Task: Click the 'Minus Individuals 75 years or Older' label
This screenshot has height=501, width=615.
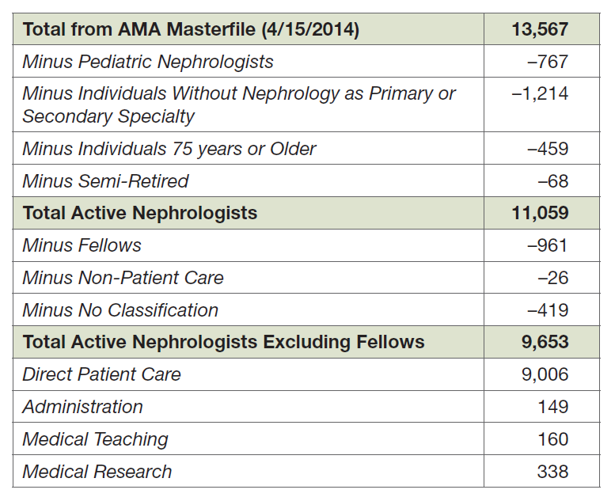Action: (x=169, y=149)
